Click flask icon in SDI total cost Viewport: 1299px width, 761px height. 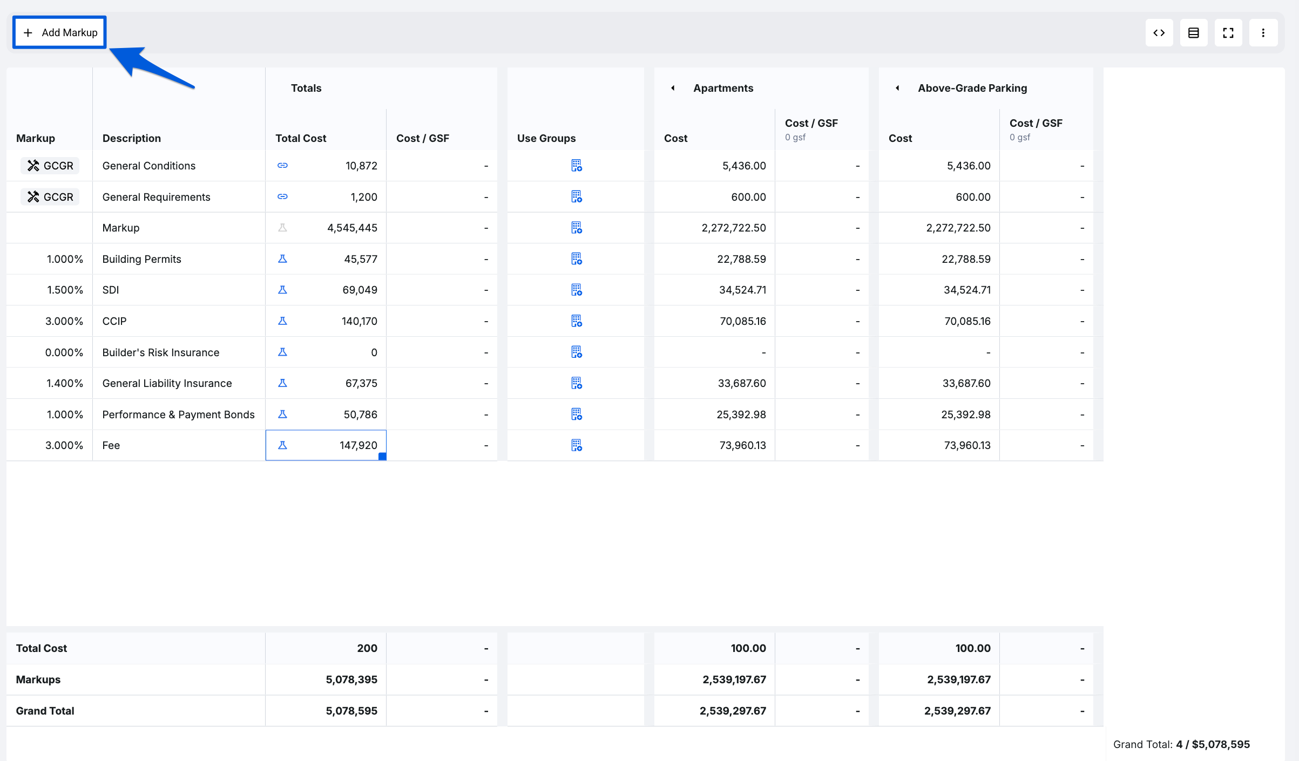tap(282, 290)
